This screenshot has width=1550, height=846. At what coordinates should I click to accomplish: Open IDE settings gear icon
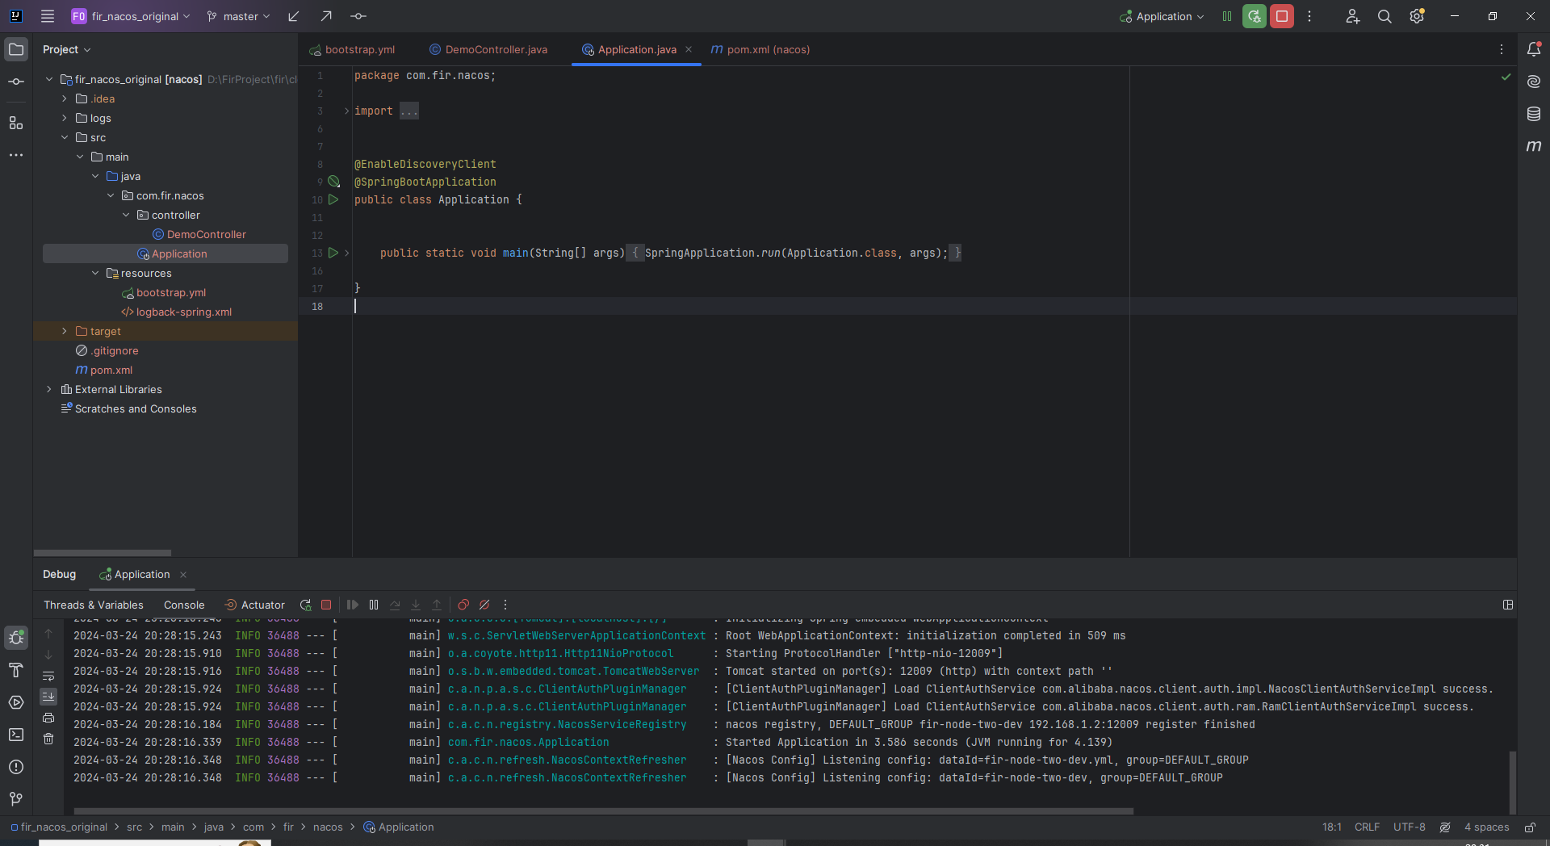(1417, 16)
